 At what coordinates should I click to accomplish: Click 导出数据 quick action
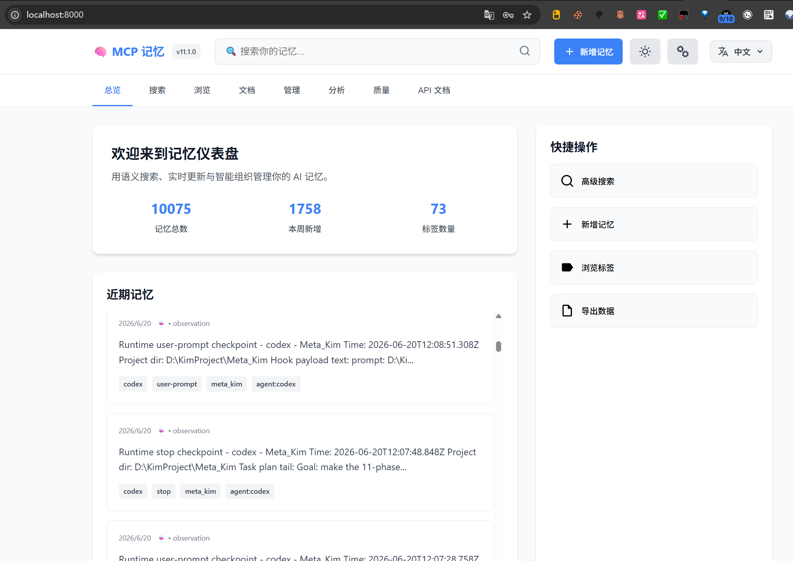654,311
